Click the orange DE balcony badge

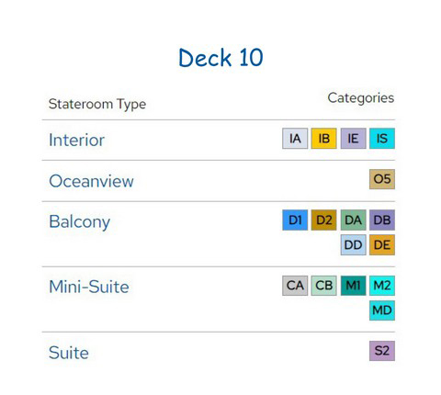(x=382, y=244)
